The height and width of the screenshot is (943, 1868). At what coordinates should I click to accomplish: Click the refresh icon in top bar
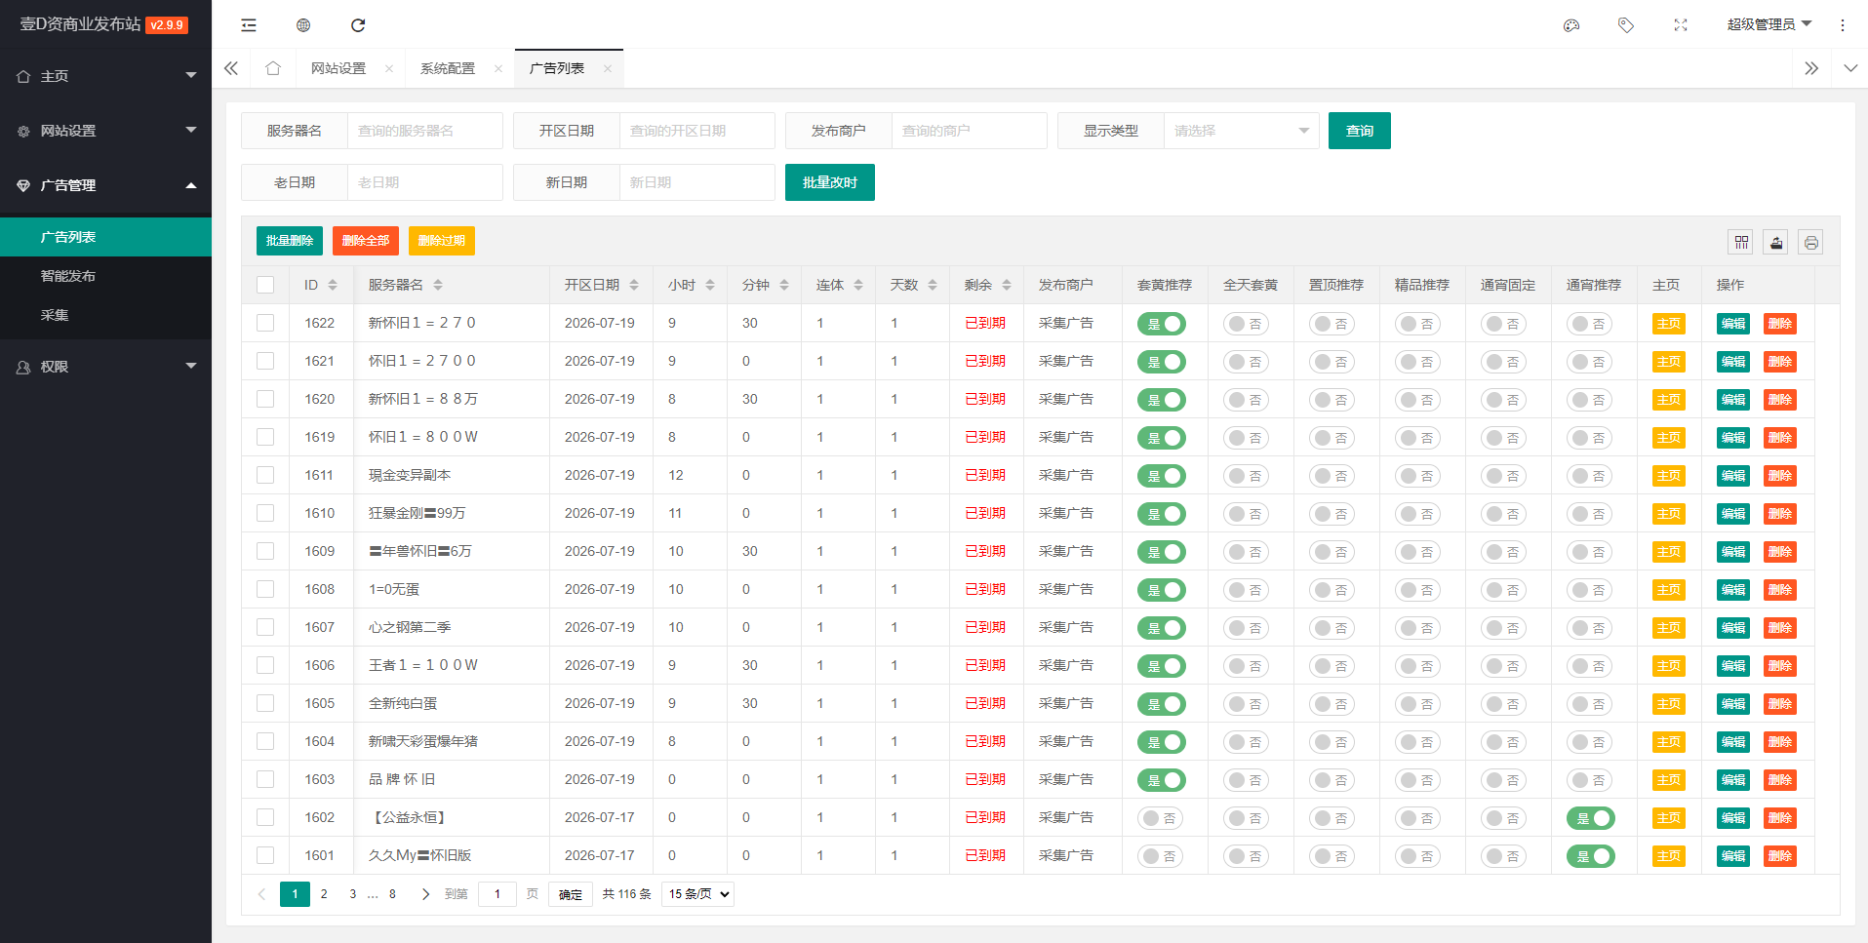(x=358, y=25)
